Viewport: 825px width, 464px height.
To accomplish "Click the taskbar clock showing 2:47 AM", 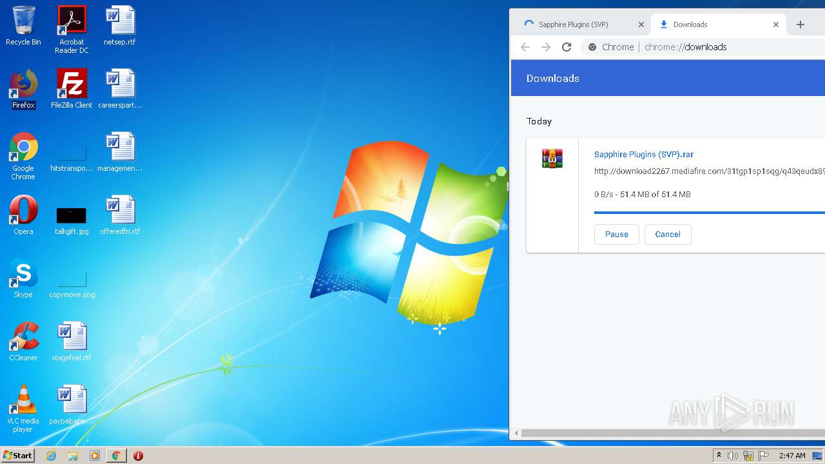I will [x=792, y=456].
